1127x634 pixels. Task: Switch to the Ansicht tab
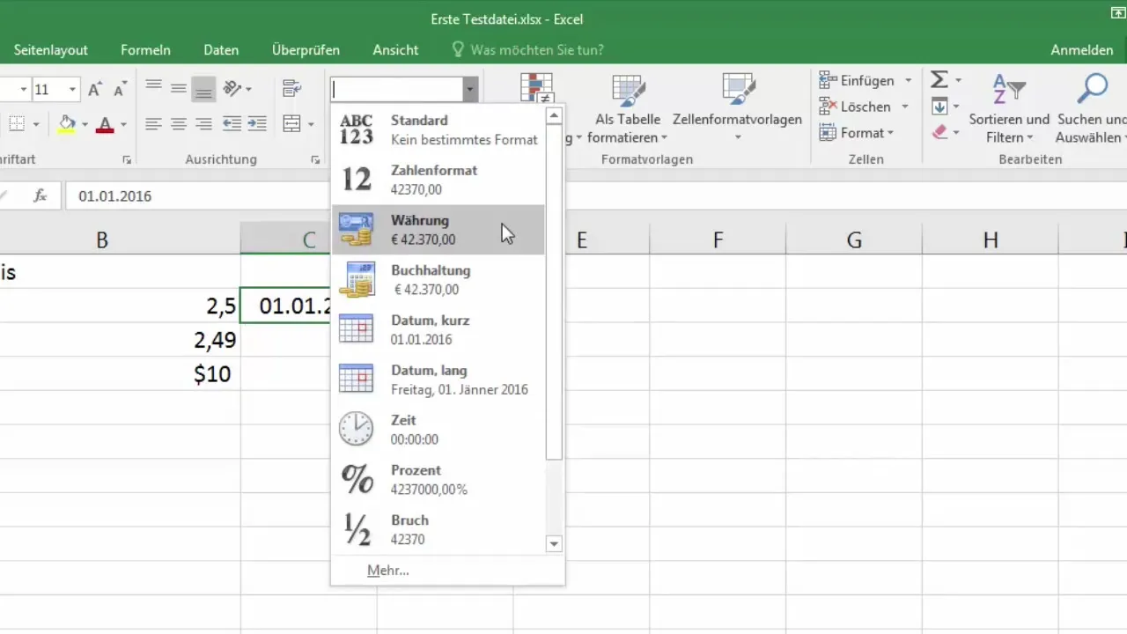pos(395,50)
